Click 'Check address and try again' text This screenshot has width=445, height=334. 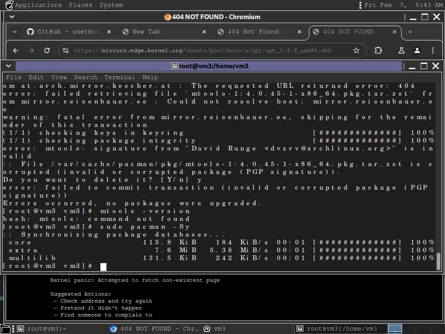coord(106,301)
